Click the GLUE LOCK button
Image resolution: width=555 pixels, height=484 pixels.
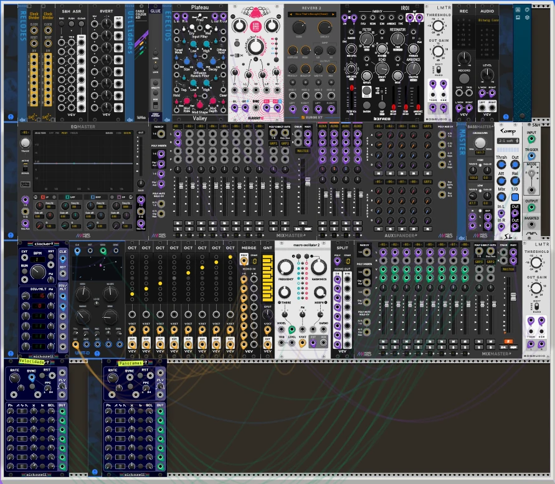click(155, 67)
